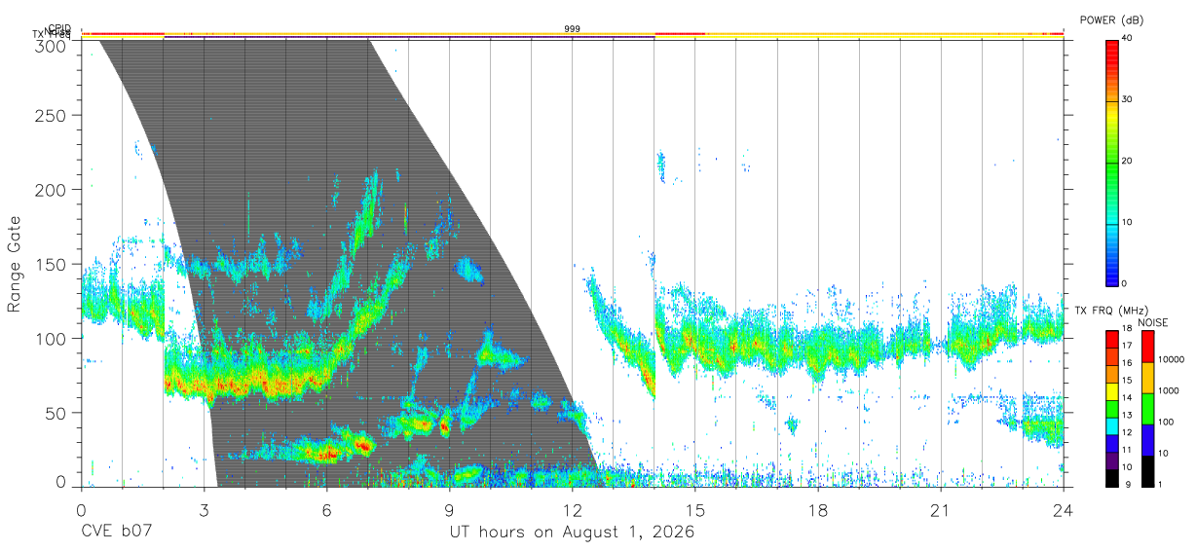Click the y-axis tick label '300'
The height and width of the screenshot is (552, 1196).
click(51, 45)
